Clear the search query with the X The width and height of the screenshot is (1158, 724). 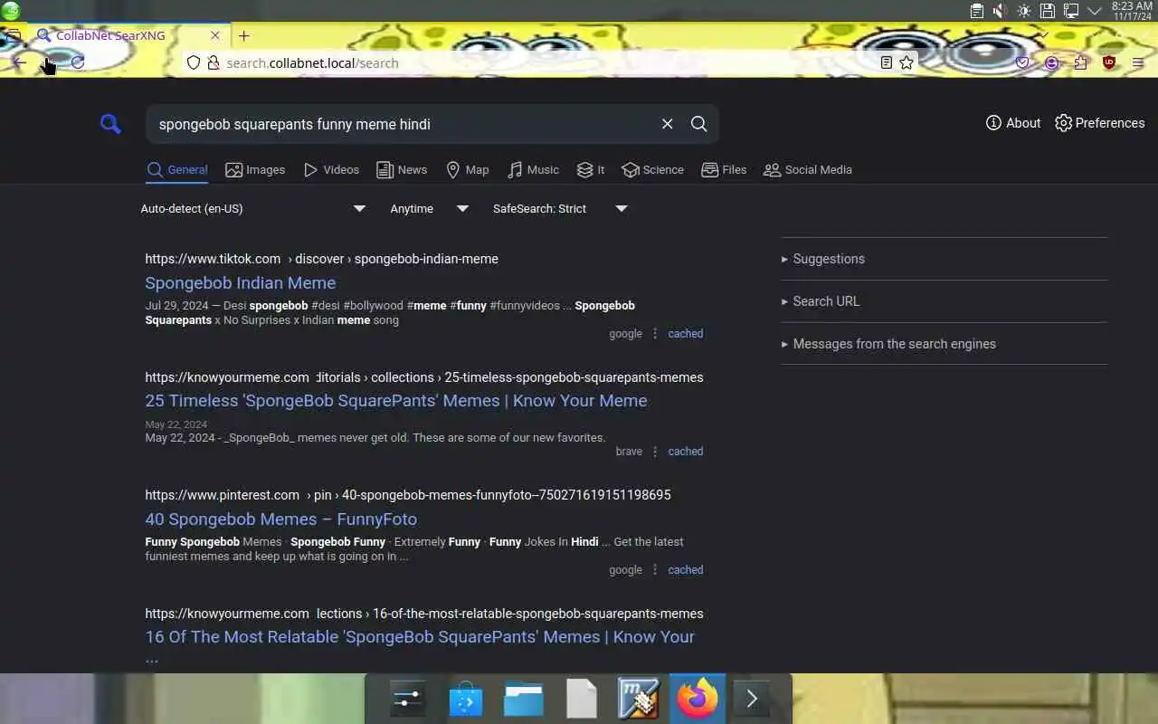point(668,124)
